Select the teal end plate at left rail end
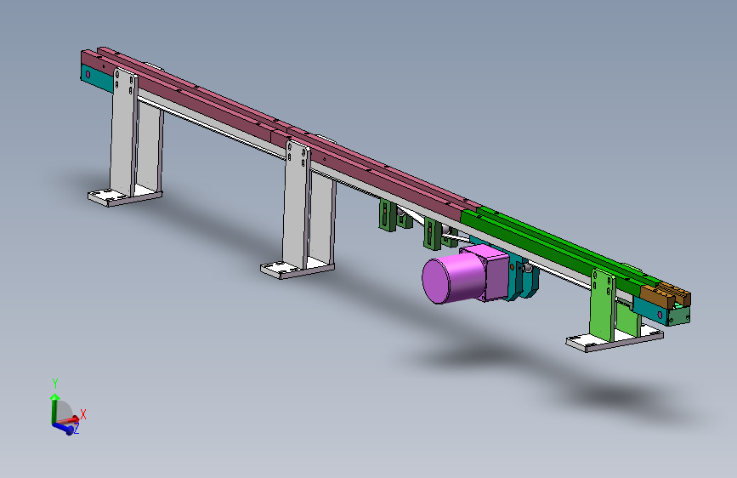 pos(96,78)
